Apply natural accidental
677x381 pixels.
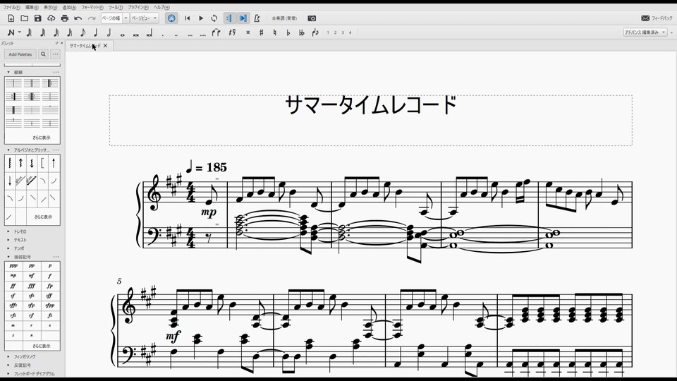click(x=274, y=32)
